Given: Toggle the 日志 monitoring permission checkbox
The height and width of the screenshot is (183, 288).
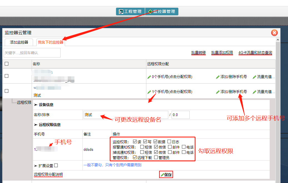Looking at the screenshot, I should coord(169,142).
